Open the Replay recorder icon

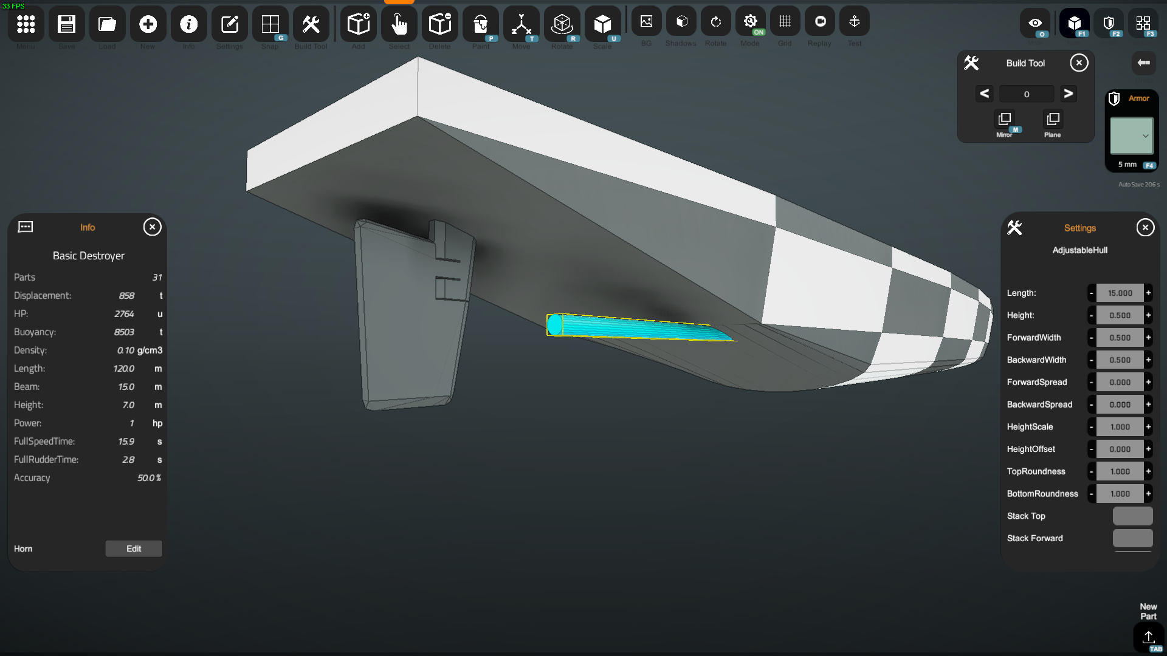819,22
